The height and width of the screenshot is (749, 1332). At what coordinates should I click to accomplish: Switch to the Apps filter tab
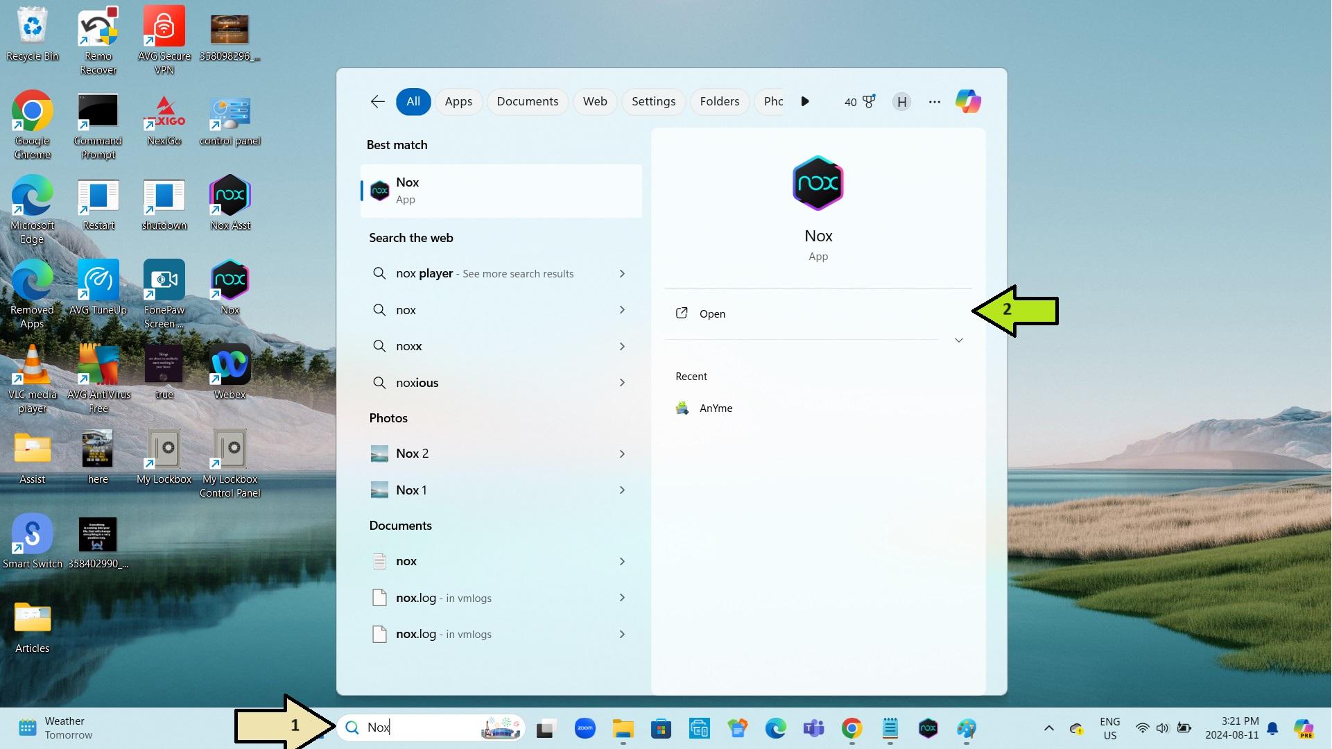458,101
